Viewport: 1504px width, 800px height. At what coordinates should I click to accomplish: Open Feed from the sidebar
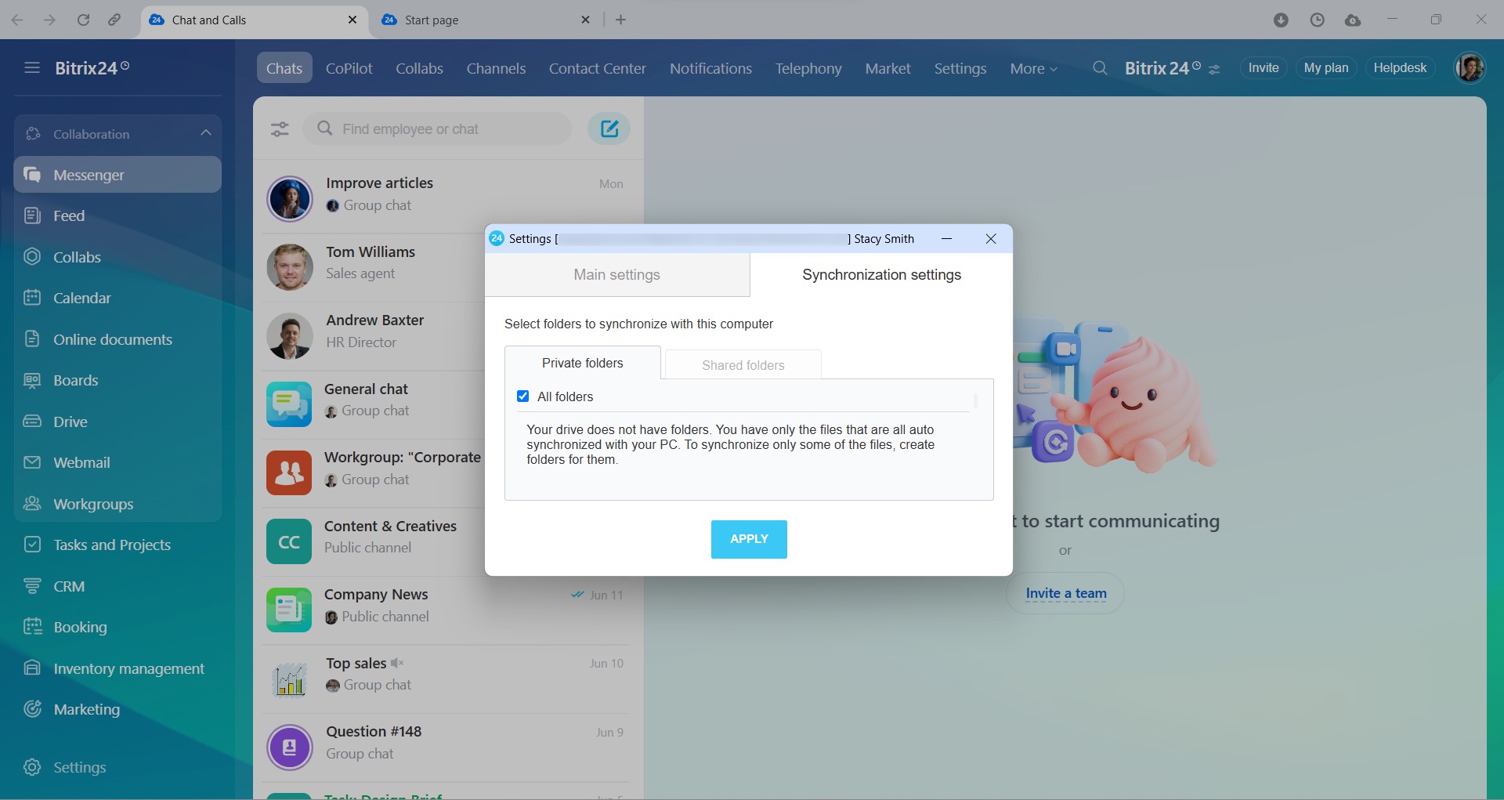117,215
